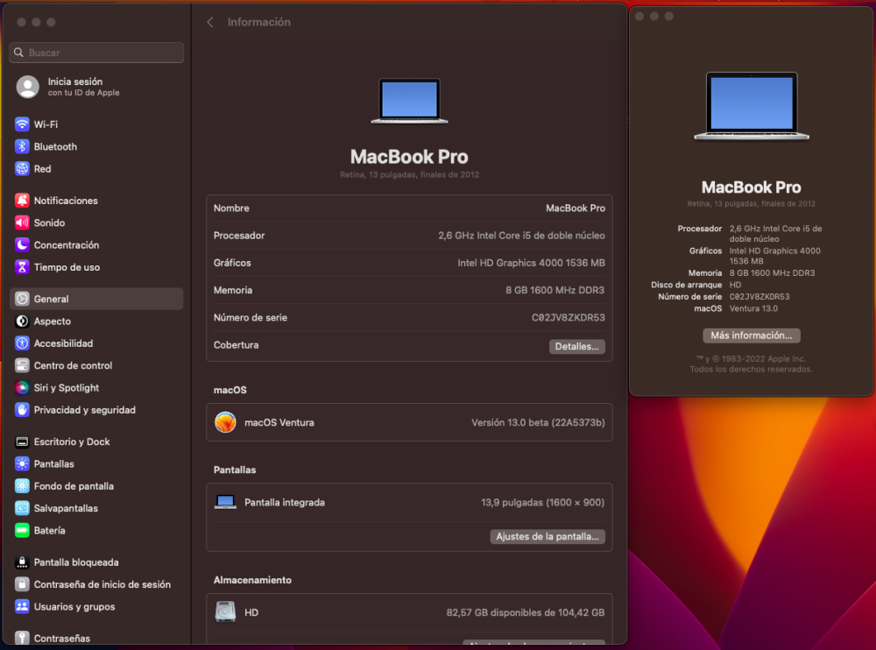The width and height of the screenshot is (876, 650).
Task: Click 82,57 GB disponibles de 104,42 GB
Action: tap(525, 612)
